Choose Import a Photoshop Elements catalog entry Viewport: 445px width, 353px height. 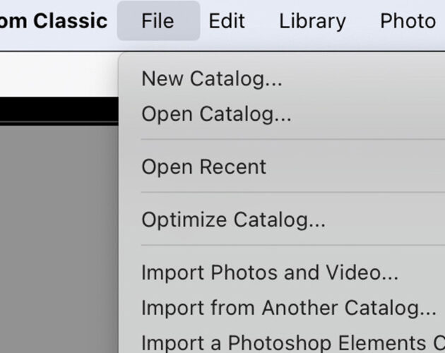pyautogui.click(x=282, y=342)
